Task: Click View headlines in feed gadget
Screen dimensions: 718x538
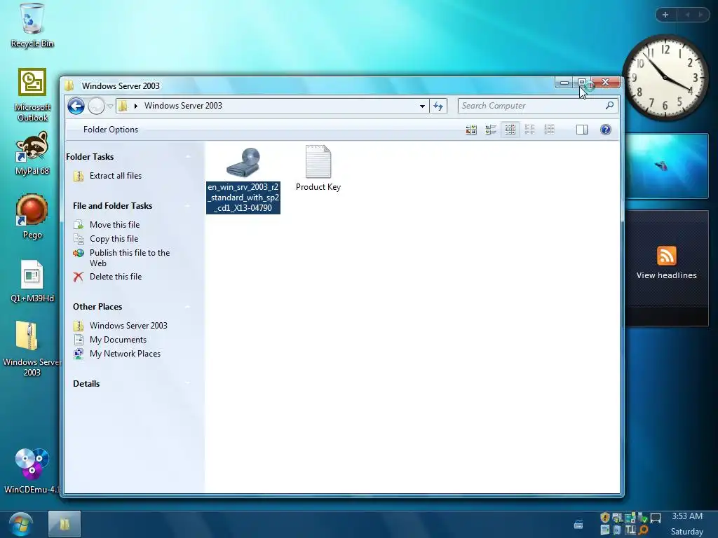Action: (666, 275)
